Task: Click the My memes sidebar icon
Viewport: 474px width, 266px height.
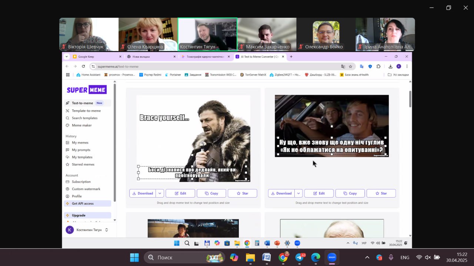Action: pyautogui.click(x=67, y=143)
